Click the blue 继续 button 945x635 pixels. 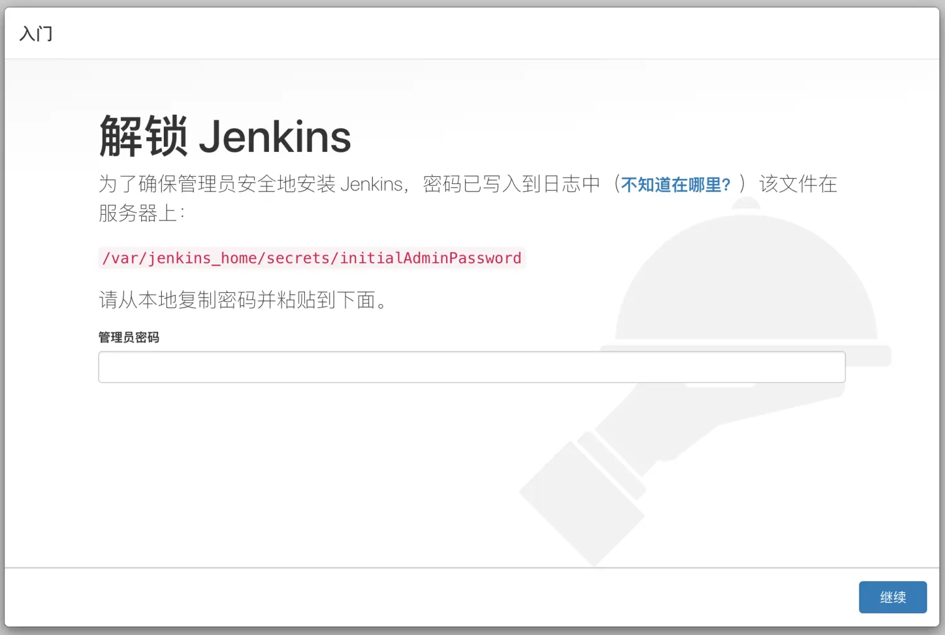[x=893, y=597]
